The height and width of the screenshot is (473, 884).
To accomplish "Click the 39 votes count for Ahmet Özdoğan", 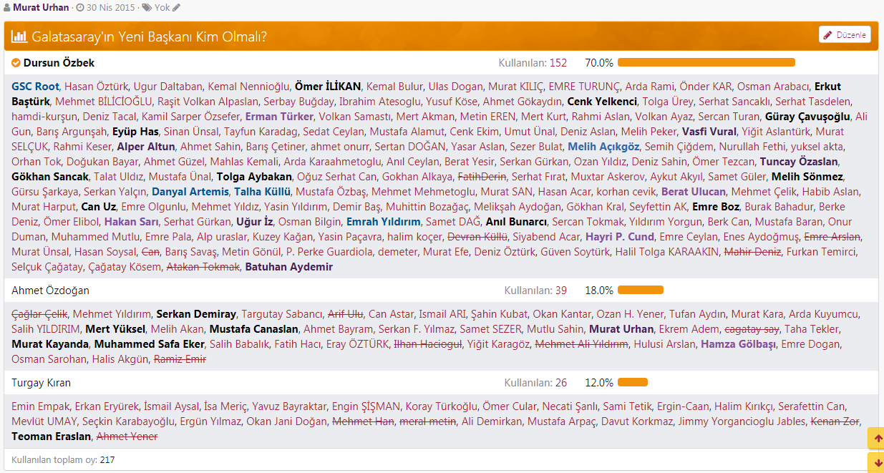I will point(561,291).
